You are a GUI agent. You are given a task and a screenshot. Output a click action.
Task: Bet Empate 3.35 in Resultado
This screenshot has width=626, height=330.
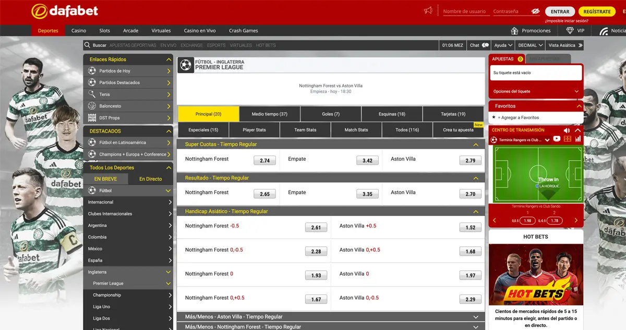click(367, 194)
